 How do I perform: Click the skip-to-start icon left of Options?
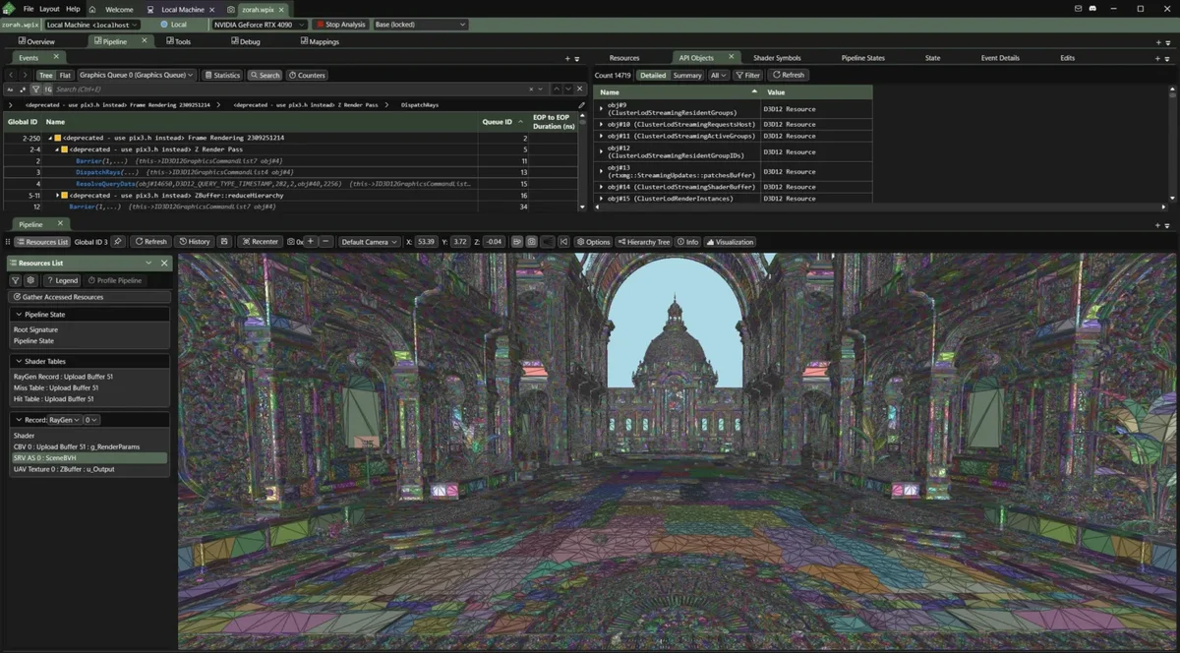[x=563, y=242]
